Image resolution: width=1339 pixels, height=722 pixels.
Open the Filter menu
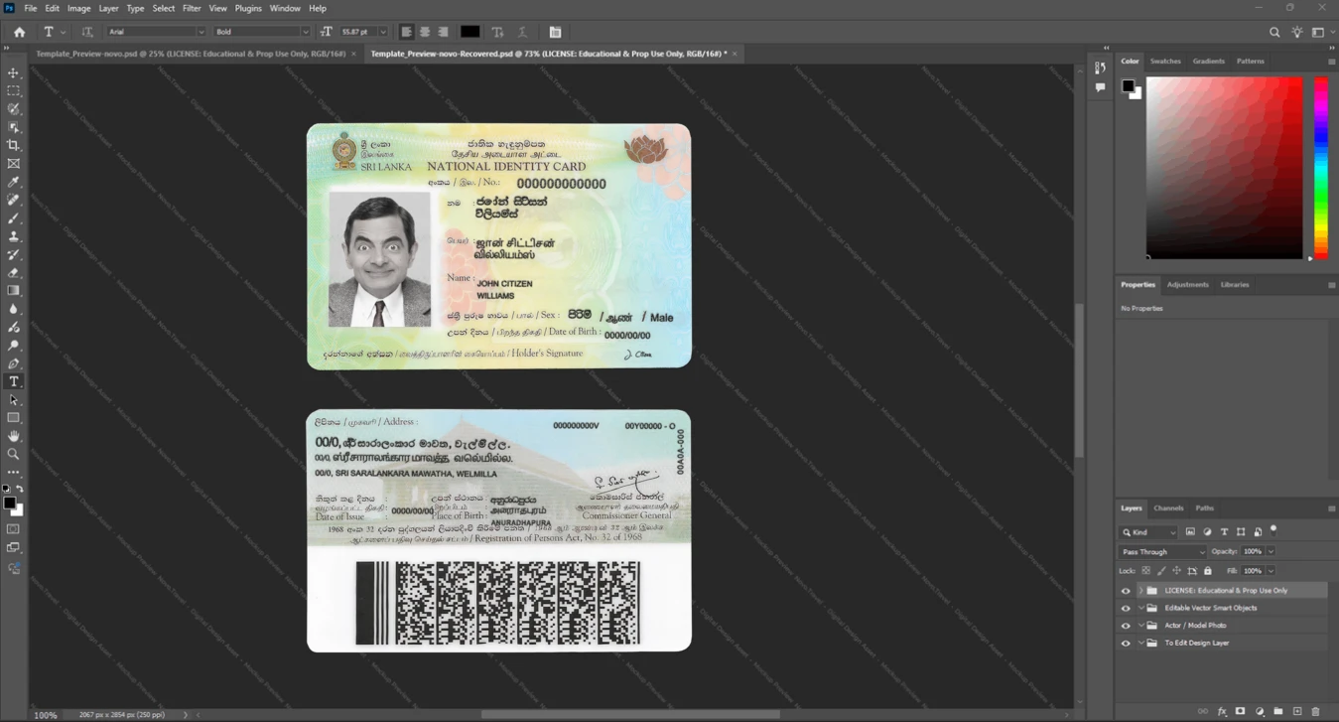(x=192, y=8)
